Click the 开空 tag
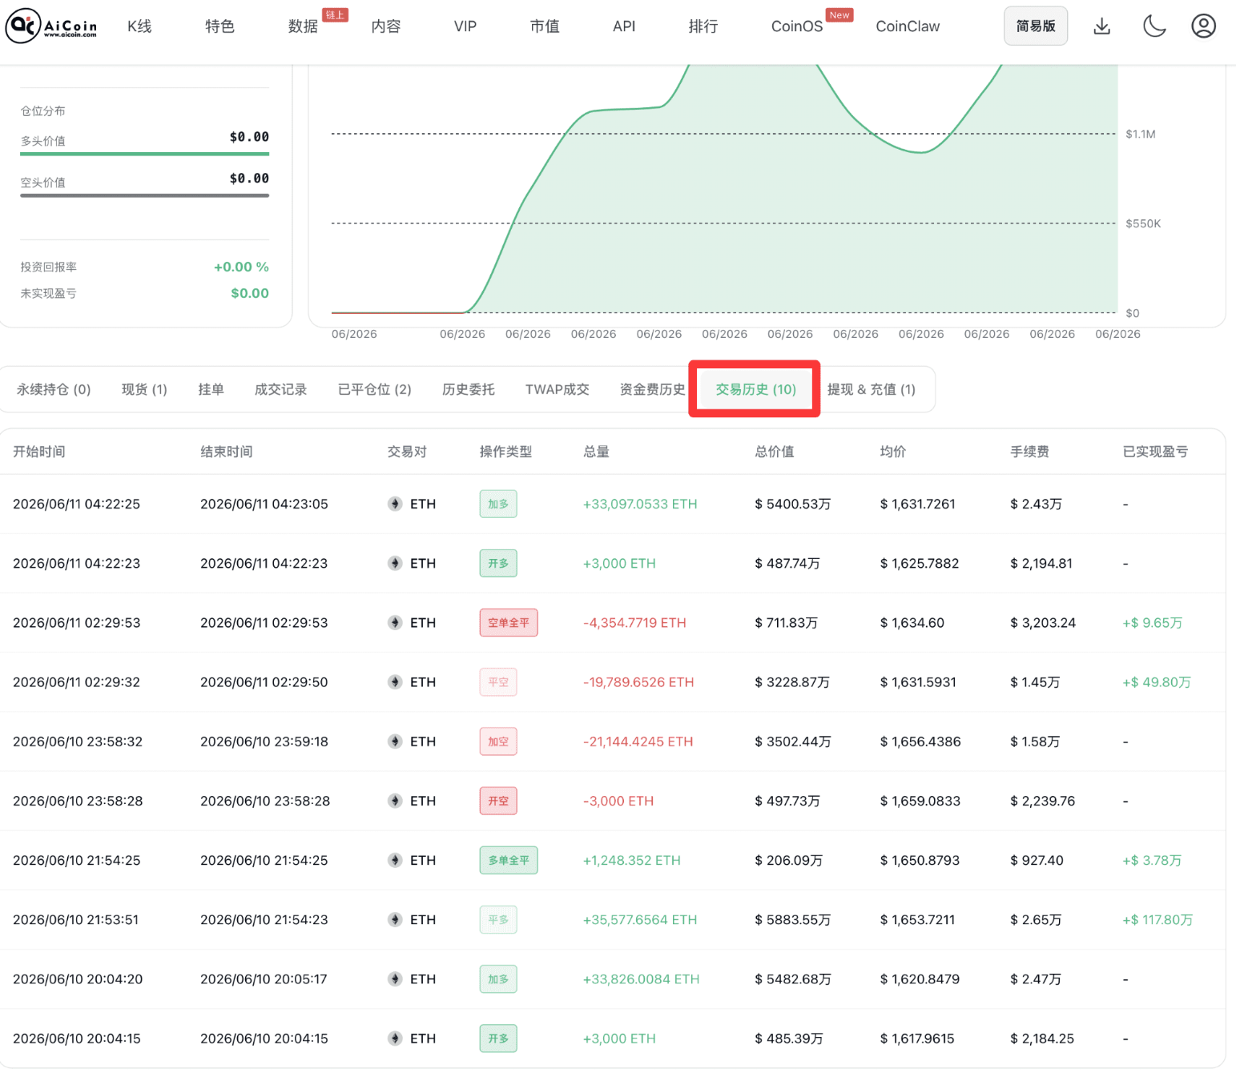 tap(498, 801)
